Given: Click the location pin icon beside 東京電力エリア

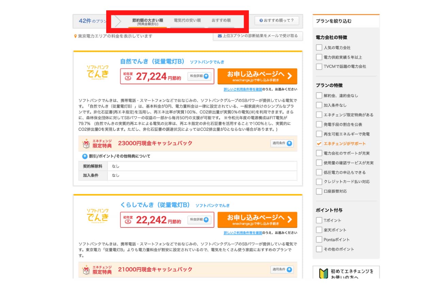Looking at the screenshot, I should 76,36.
